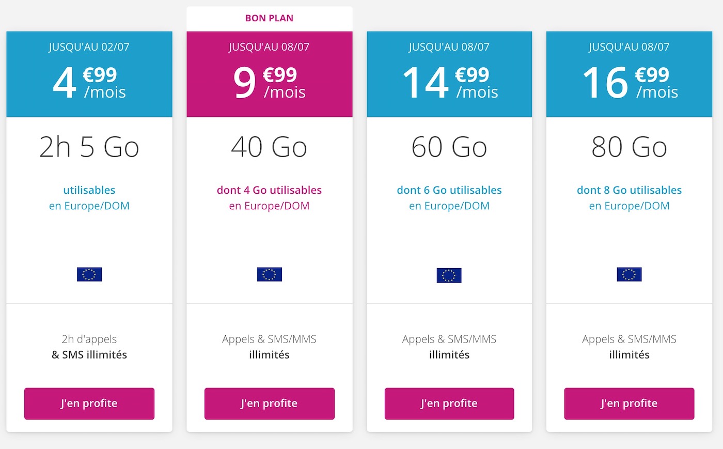Click the 40 Go data heading
The height and width of the screenshot is (449, 723).
click(270, 147)
